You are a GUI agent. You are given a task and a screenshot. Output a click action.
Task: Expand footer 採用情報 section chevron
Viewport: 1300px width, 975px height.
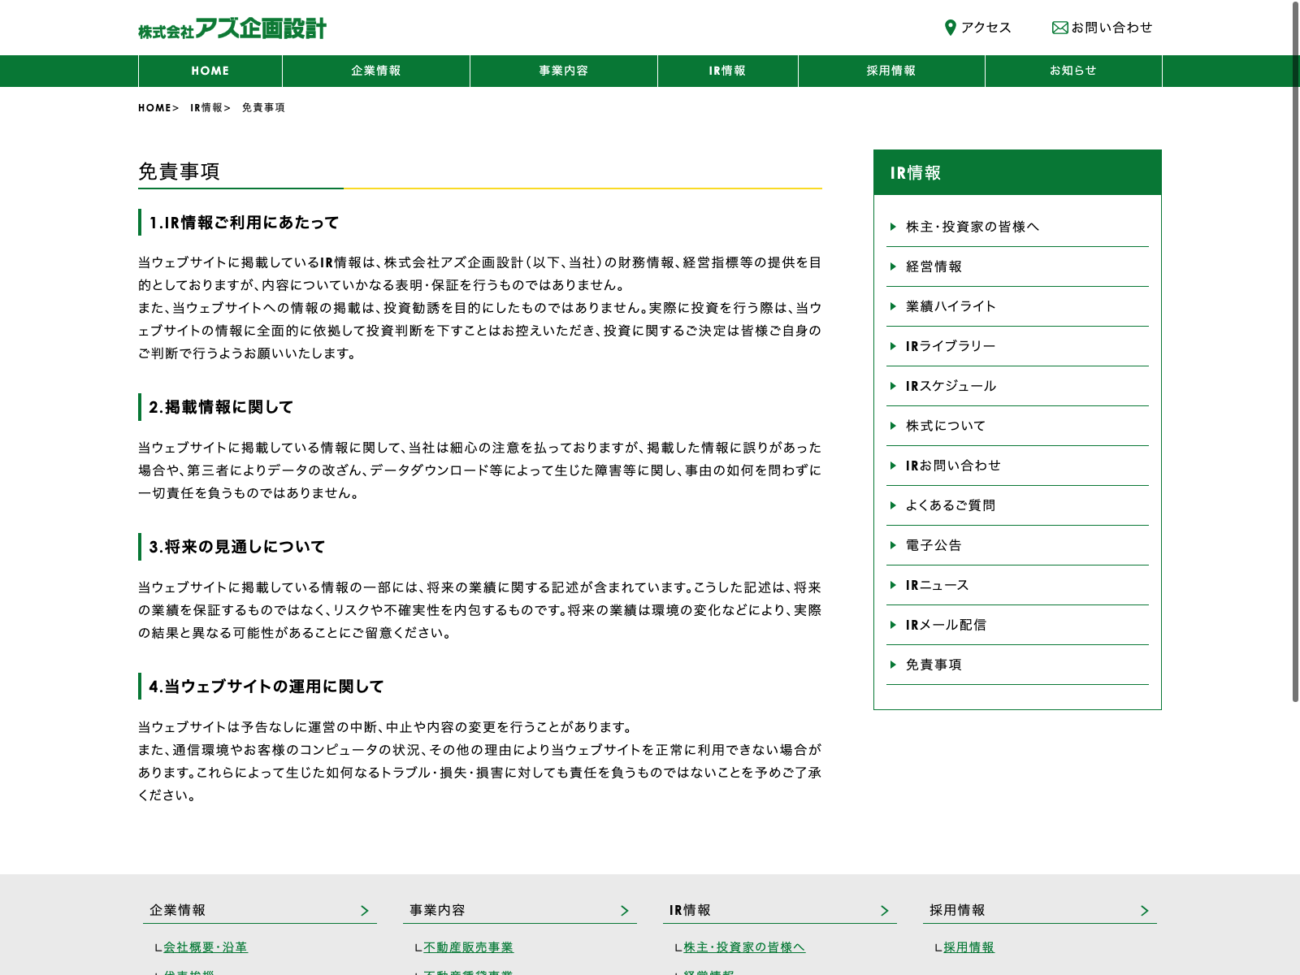[1145, 911]
